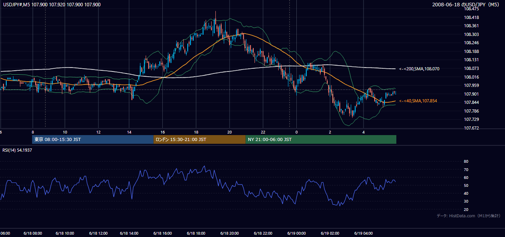Click hour label 16 under price chart
This screenshot has height=237, width=505.
(x=163, y=132)
